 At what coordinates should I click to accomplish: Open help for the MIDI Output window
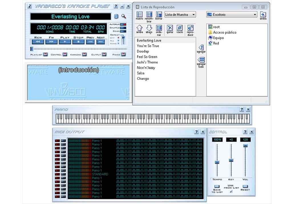[196, 132]
